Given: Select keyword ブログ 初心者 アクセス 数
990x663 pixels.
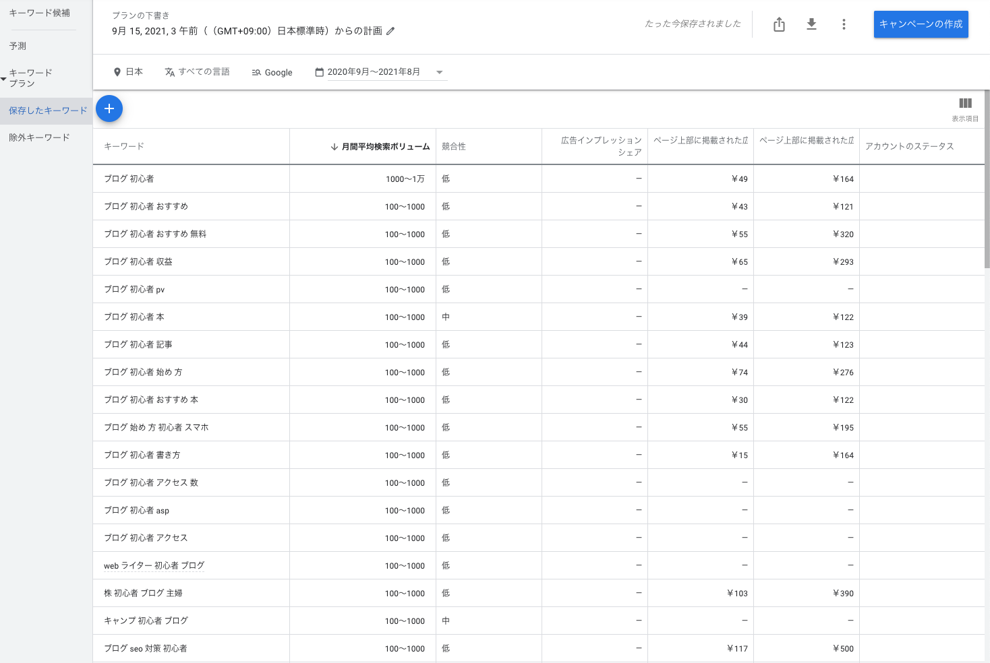Looking at the screenshot, I should click(x=151, y=482).
